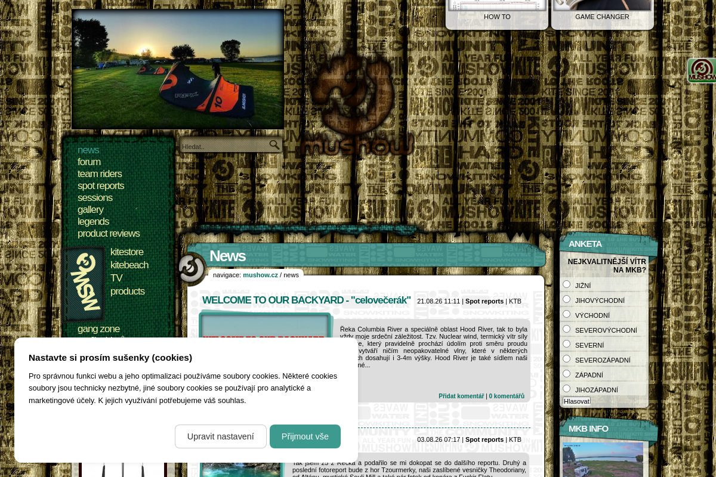
Task: Open the HOW TO thumbnail card
Action: coord(497,14)
